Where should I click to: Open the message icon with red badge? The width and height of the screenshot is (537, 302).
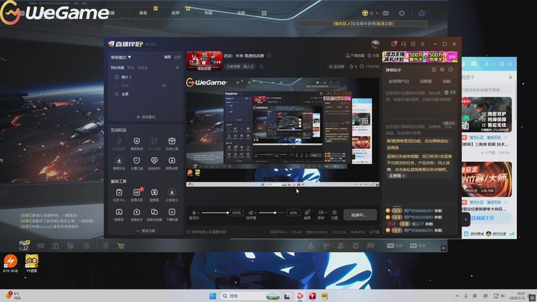(x=394, y=44)
